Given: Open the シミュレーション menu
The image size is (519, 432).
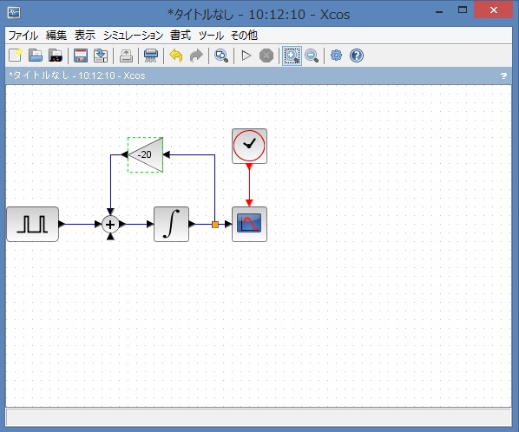Looking at the screenshot, I should 134,35.
